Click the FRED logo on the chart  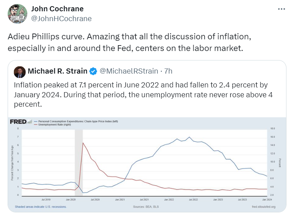click(18, 121)
